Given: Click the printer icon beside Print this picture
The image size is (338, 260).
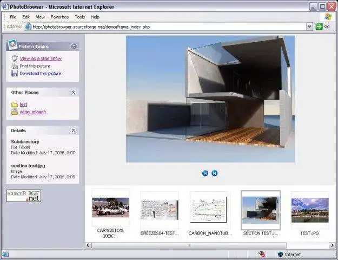Looking at the screenshot, I should pyautogui.click(x=15, y=66).
